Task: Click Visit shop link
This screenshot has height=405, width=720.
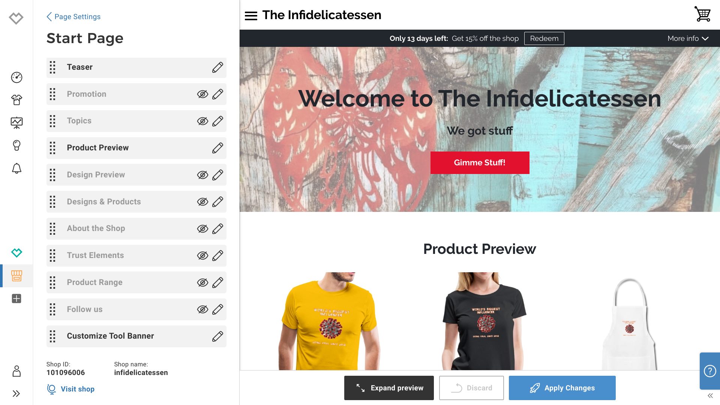Action: (x=77, y=389)
